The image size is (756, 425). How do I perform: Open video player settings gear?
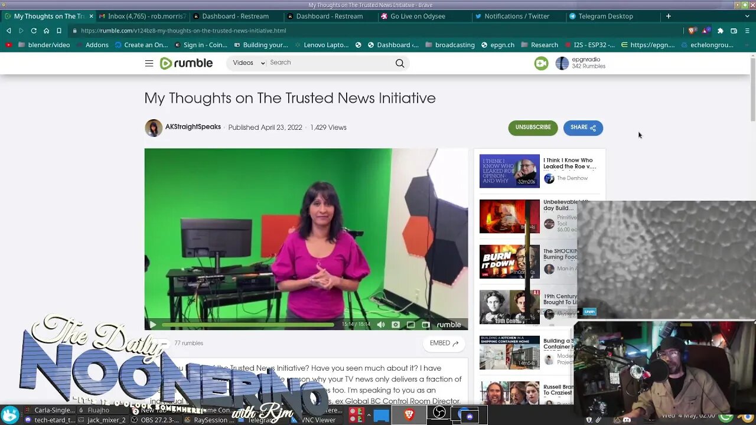[396, 325]
